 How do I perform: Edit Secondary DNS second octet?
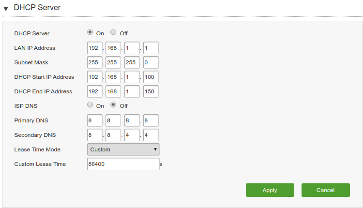[x=113, y=135]
